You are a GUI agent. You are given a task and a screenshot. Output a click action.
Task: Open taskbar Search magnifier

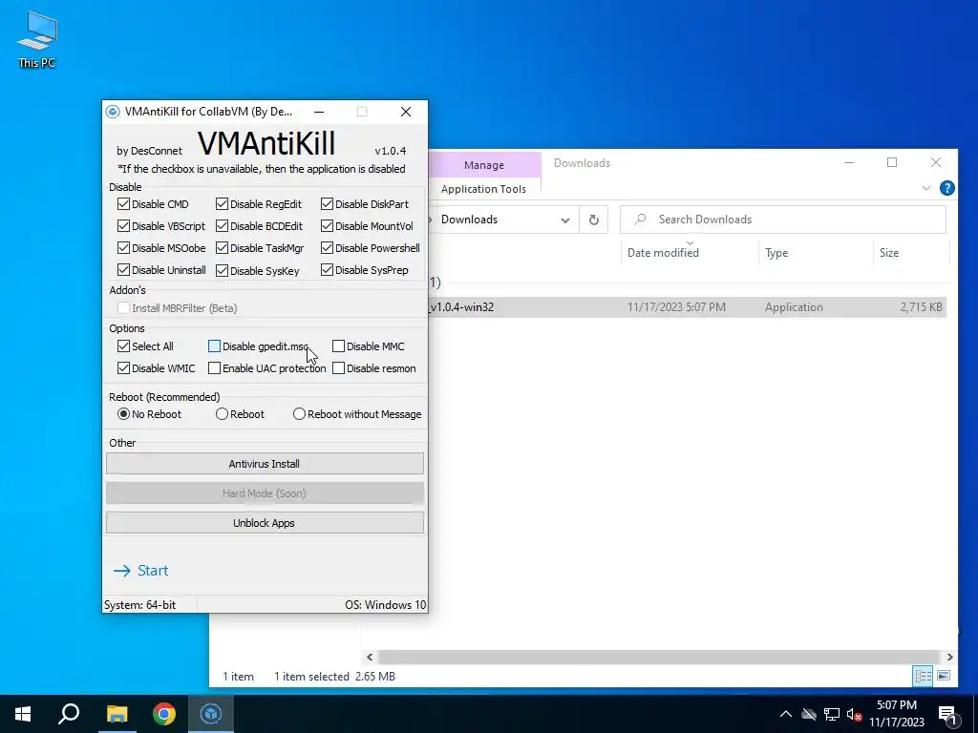click(69, 714)
